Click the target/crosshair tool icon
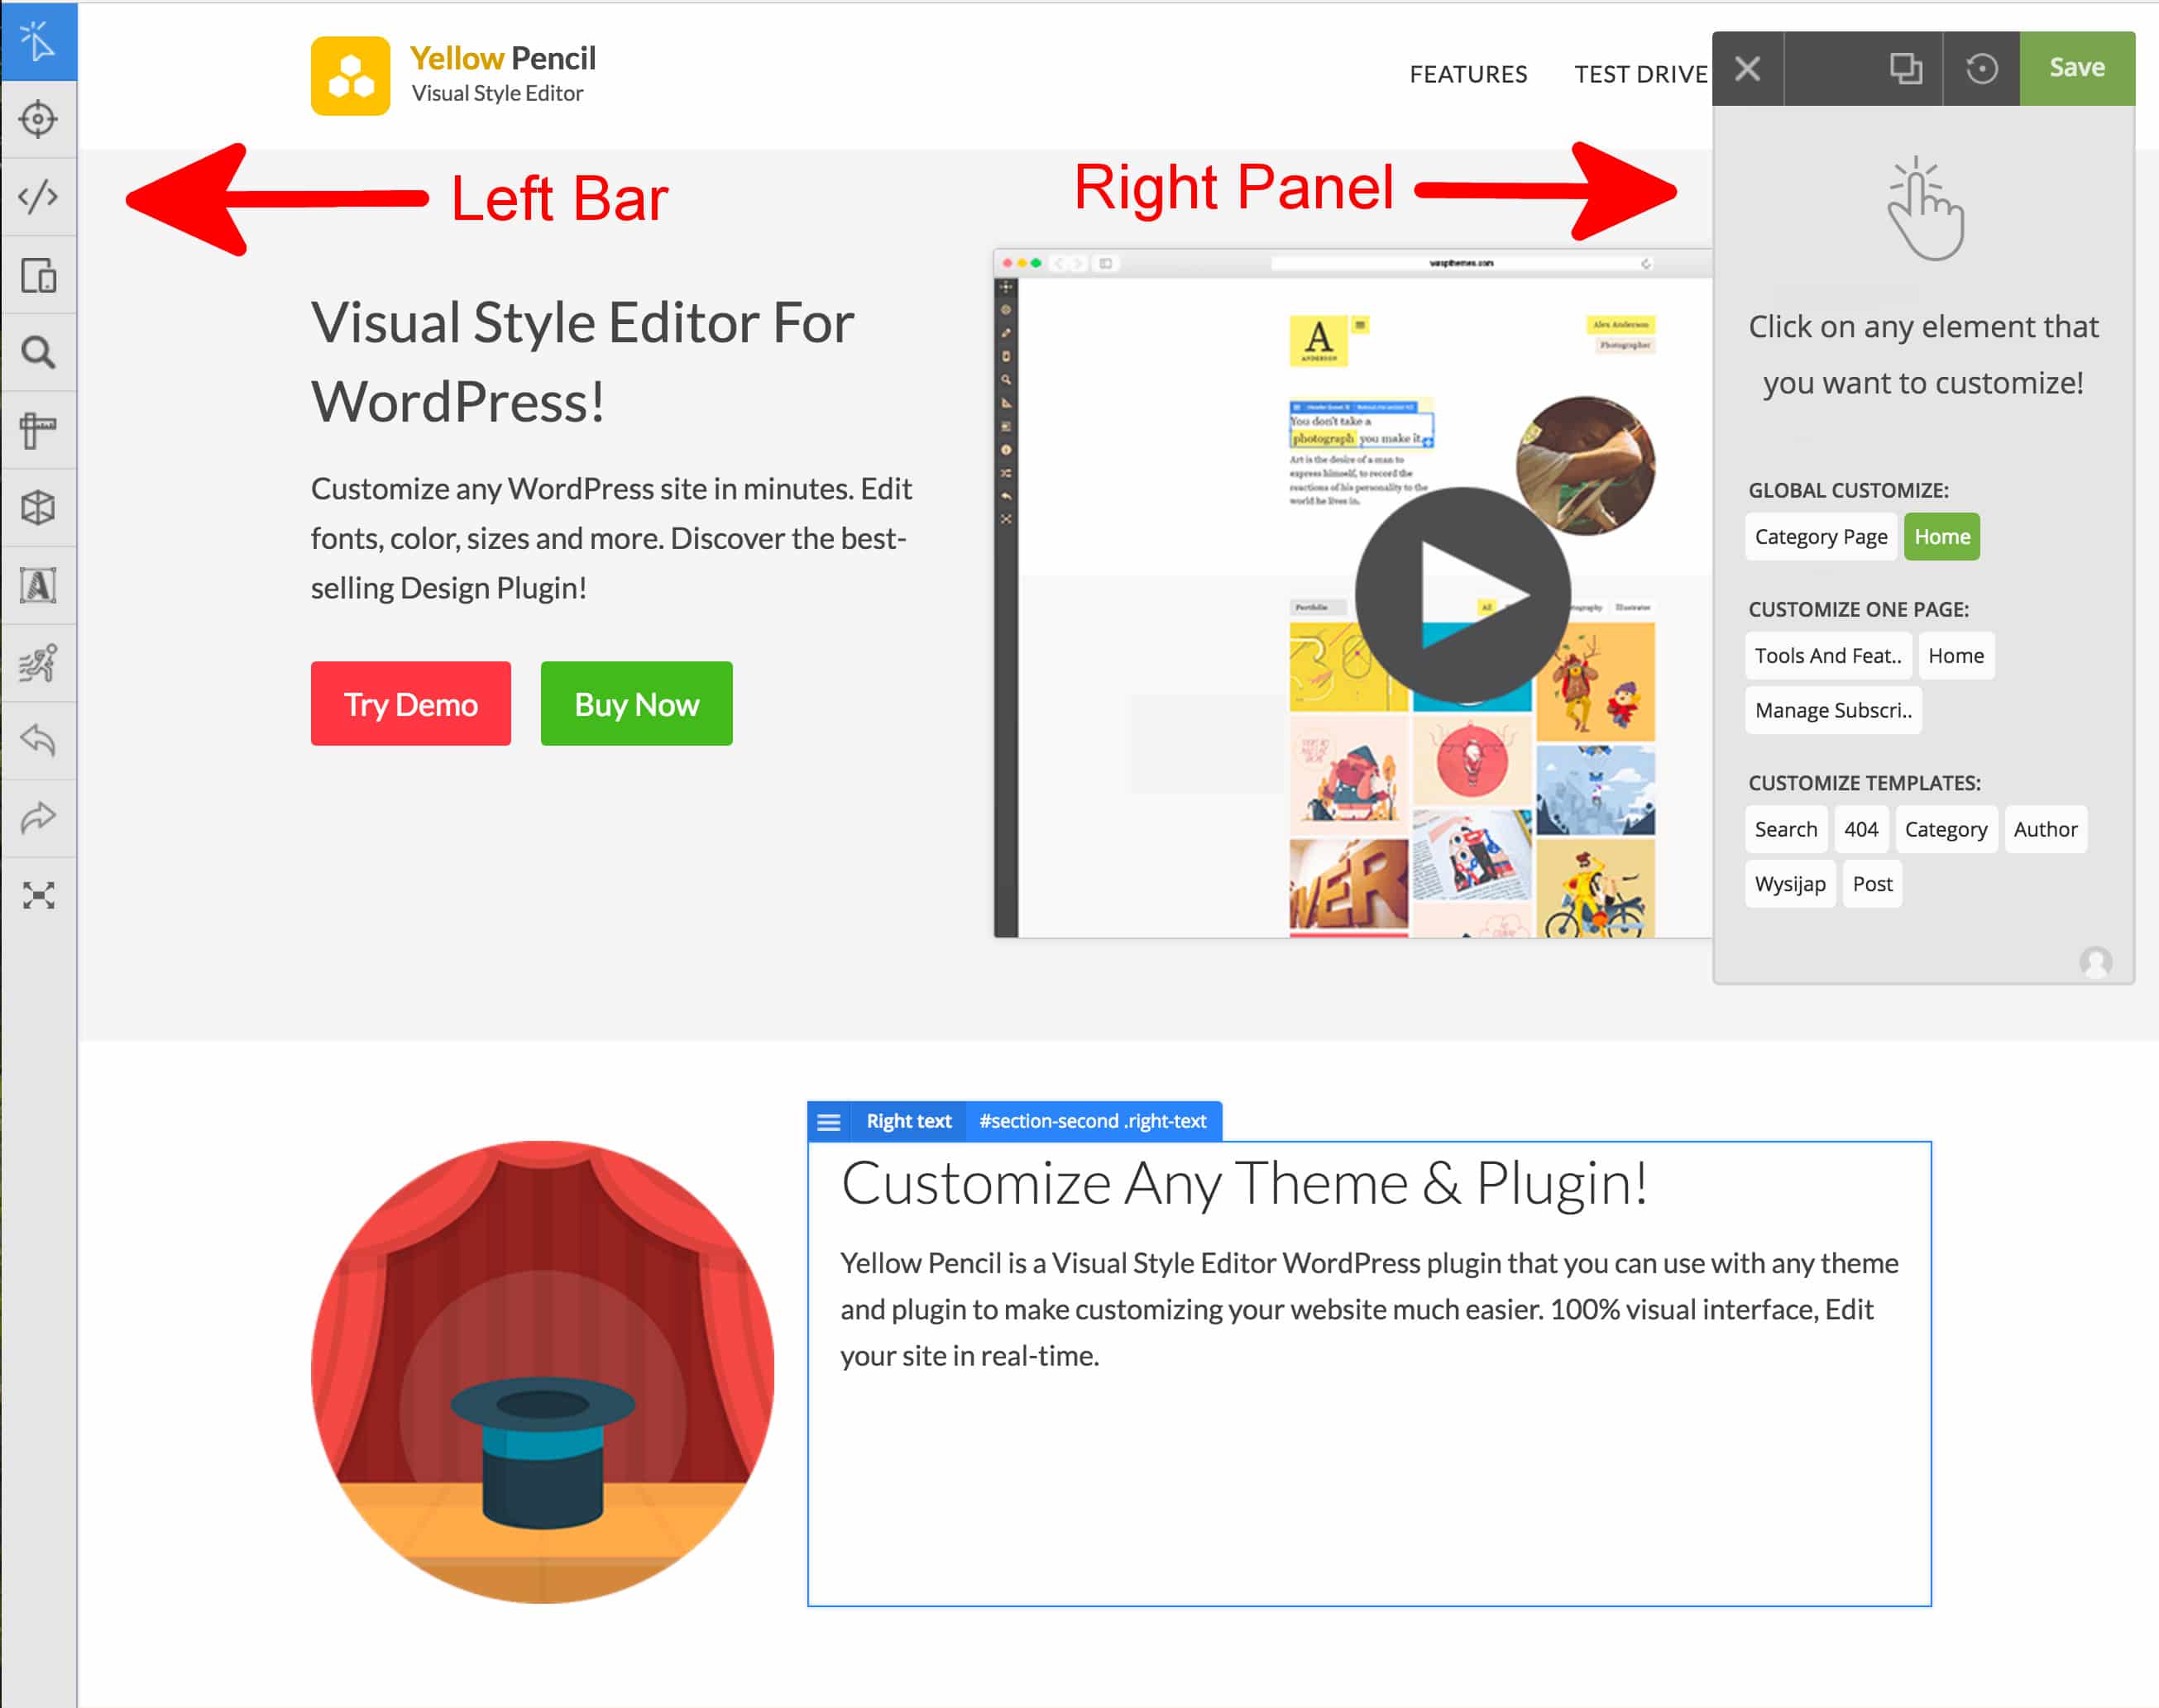Screen dimensions: 2159x1708 [42, 117]
